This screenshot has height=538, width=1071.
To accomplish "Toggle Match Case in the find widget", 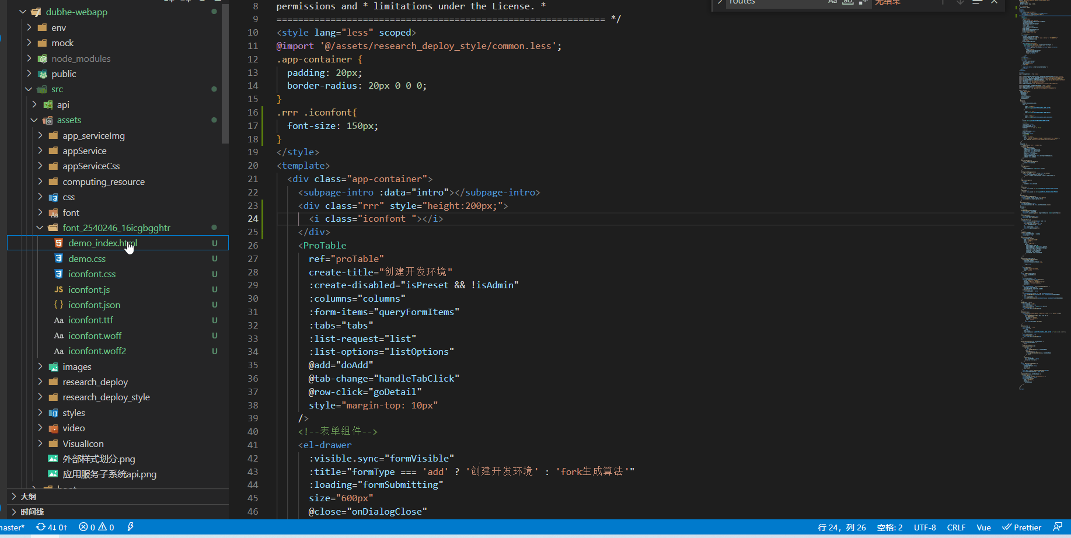I will pyautogui.click(x=833, y=3).
